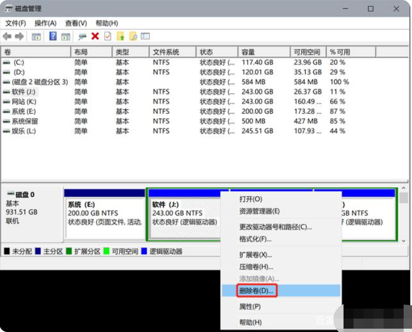
Task: Select the 系统 (E:) partition block
Action: [x=104, y=213]
